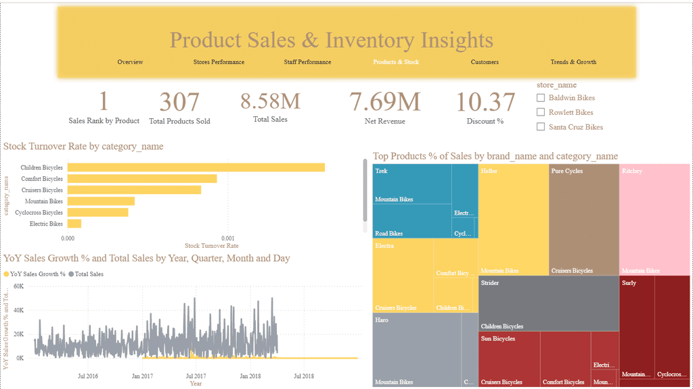693x389 pixels.
Task: Click the YoY Sales Growth % legend marker
Action: [x=6, y=274]
